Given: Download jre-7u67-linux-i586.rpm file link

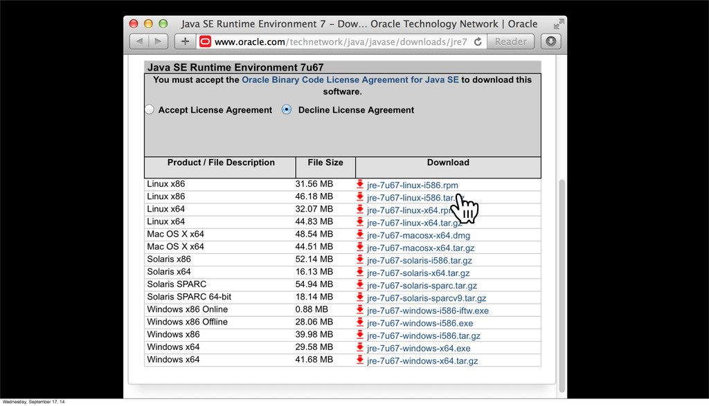Looking at the screenshot, I should coord(412,185).
